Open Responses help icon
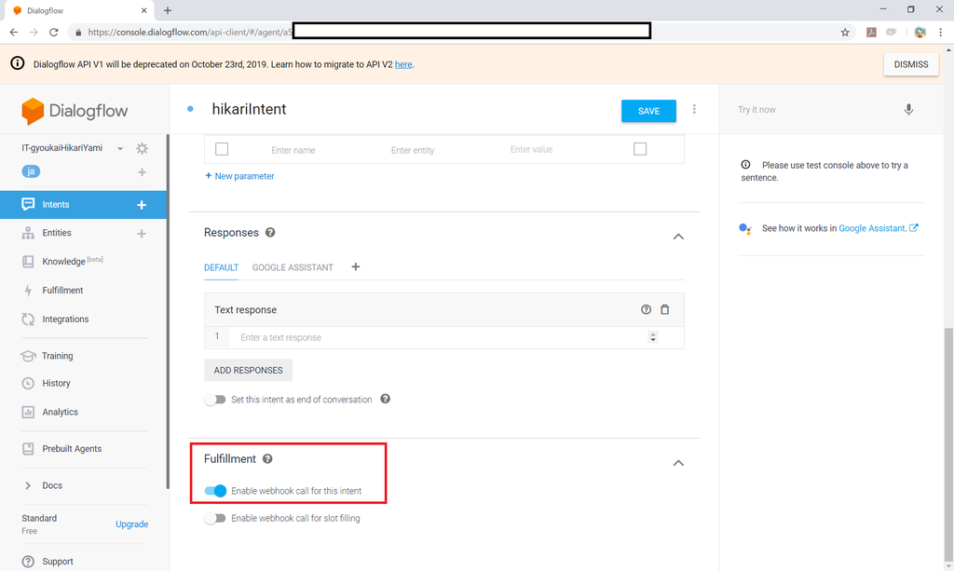954x571 pixels. pyautogui.click(x=270, y=232)
